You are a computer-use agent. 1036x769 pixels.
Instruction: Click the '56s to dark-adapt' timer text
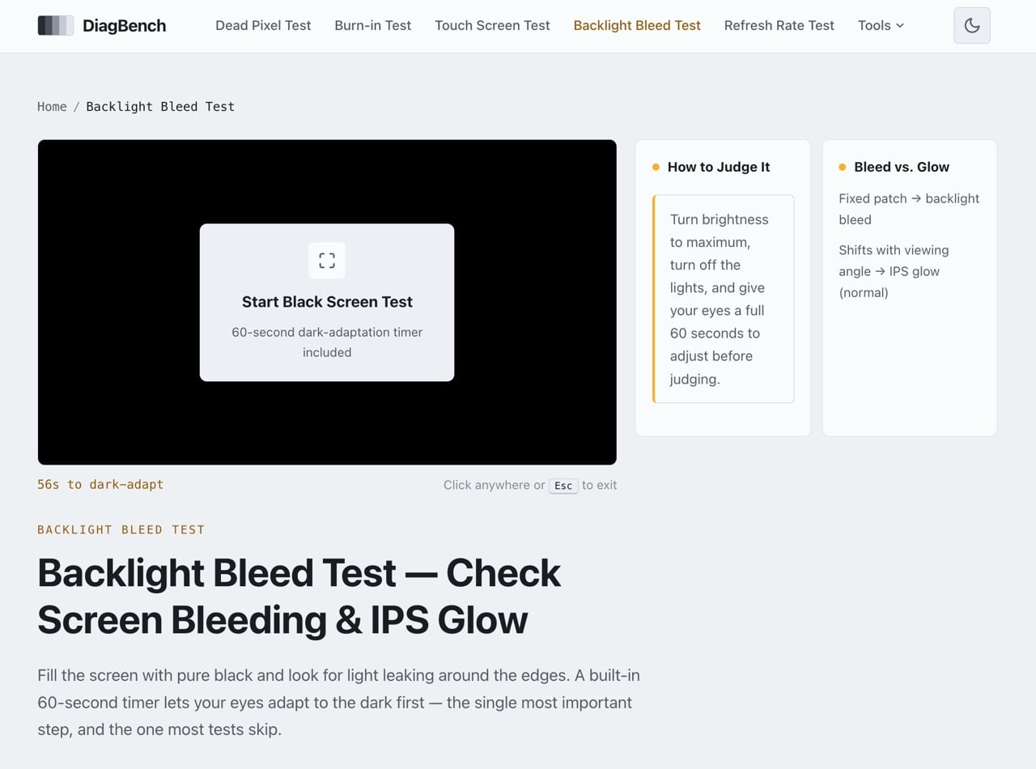pos(100,485)
